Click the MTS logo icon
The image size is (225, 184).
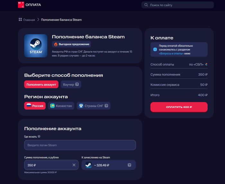coord(21,5)
